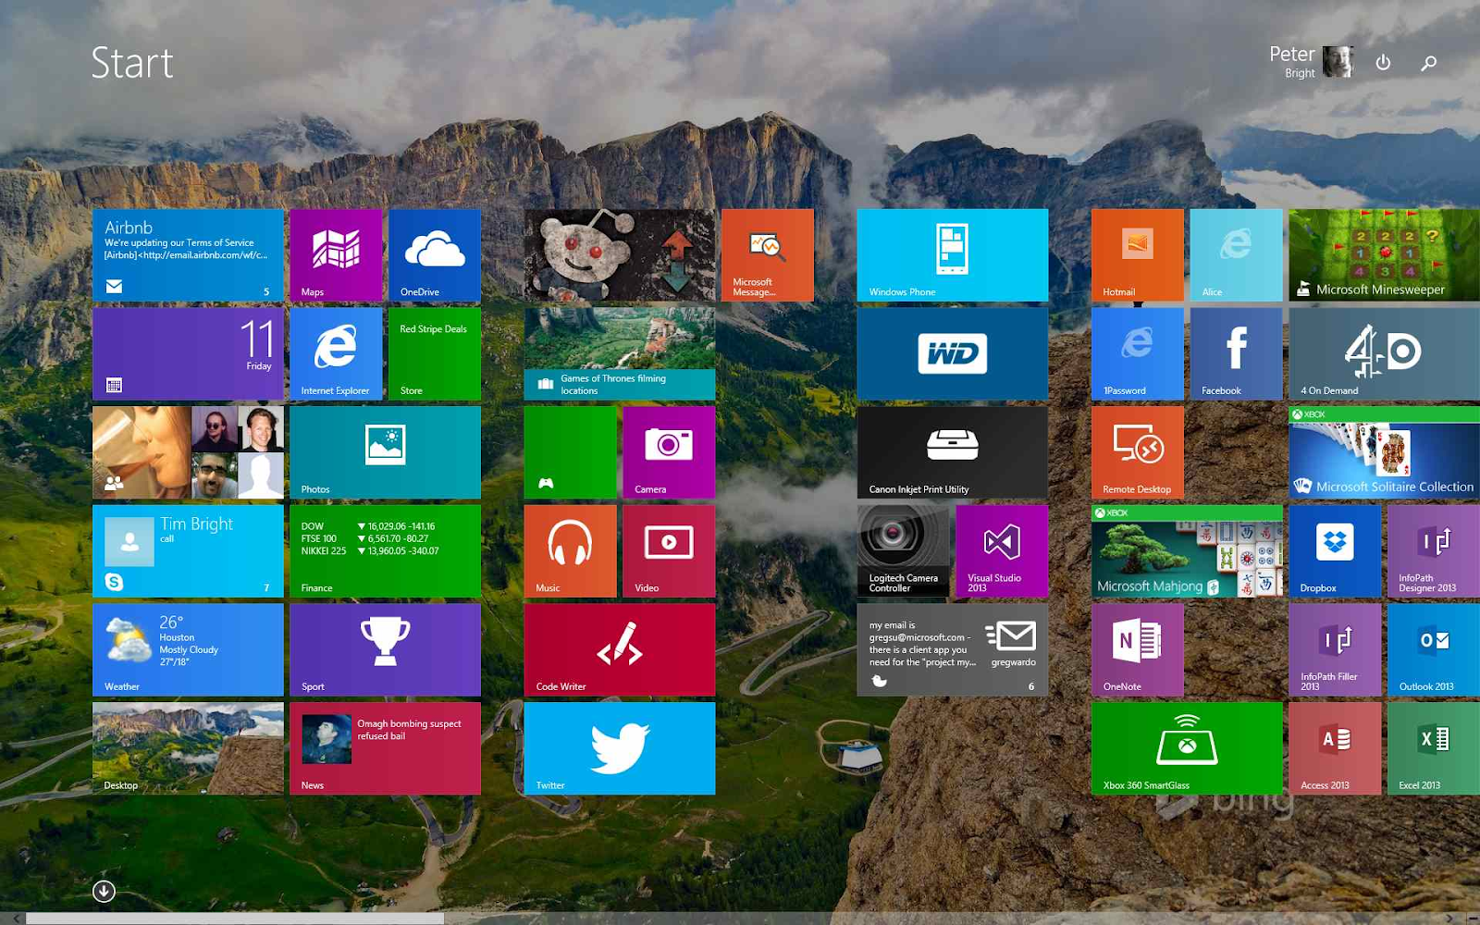This screenshot has width=1480, height=925.
Task: Open the WD tile
Action: [953, 354]
